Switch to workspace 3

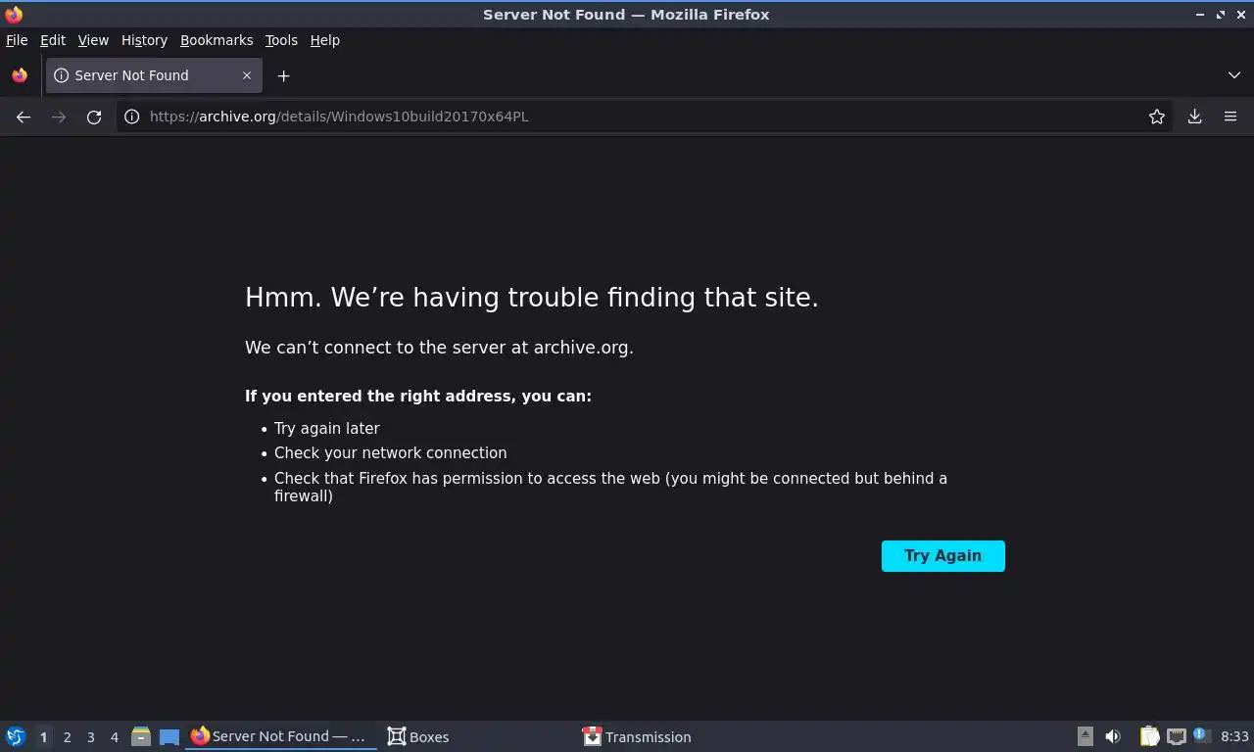[x=90, y=737]
